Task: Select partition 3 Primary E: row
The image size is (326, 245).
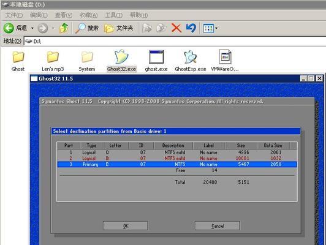Action: (177, 164)
